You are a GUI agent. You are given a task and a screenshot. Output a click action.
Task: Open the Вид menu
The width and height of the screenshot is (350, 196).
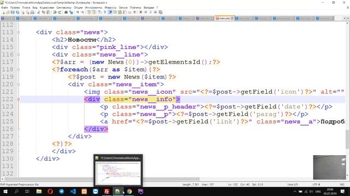[35, 8]
